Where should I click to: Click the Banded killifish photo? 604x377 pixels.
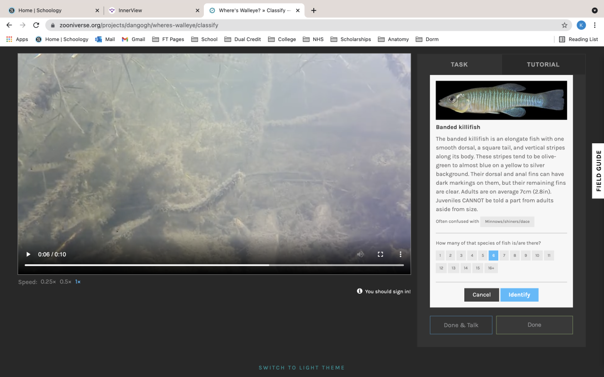pyautogui.click(x=501, y=100)
